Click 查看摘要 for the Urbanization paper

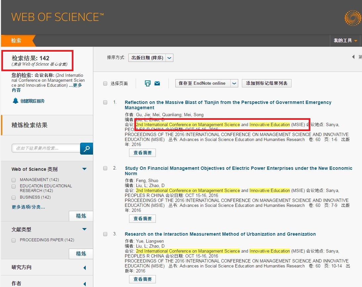coord(142,279)
